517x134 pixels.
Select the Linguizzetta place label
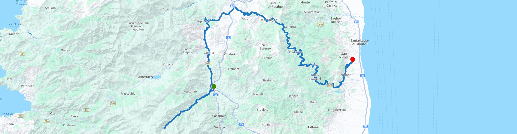(337, 110)
